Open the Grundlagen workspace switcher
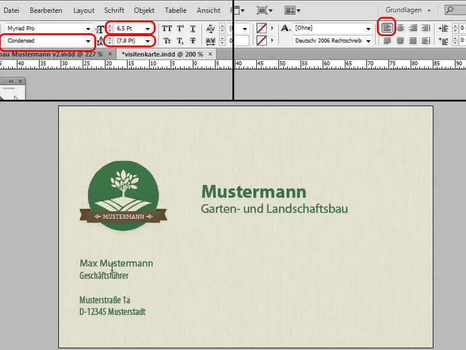466x350 pixels. [408, 10]
